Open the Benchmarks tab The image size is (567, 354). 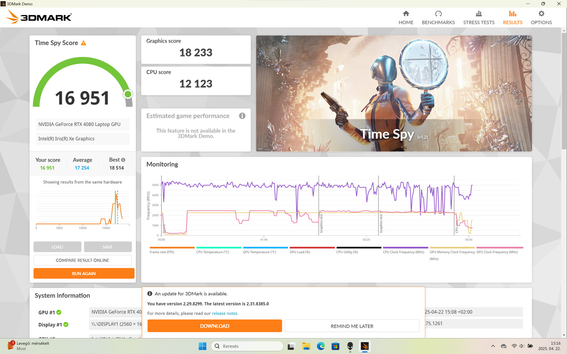point(438,18)
